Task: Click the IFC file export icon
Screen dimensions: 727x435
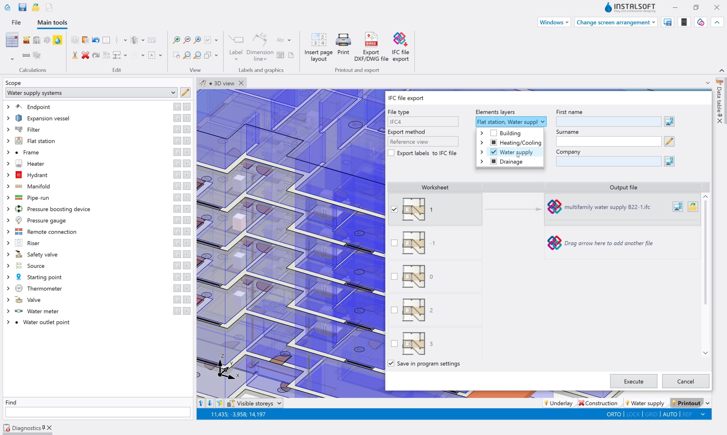Action: click(x=400, y=39)
